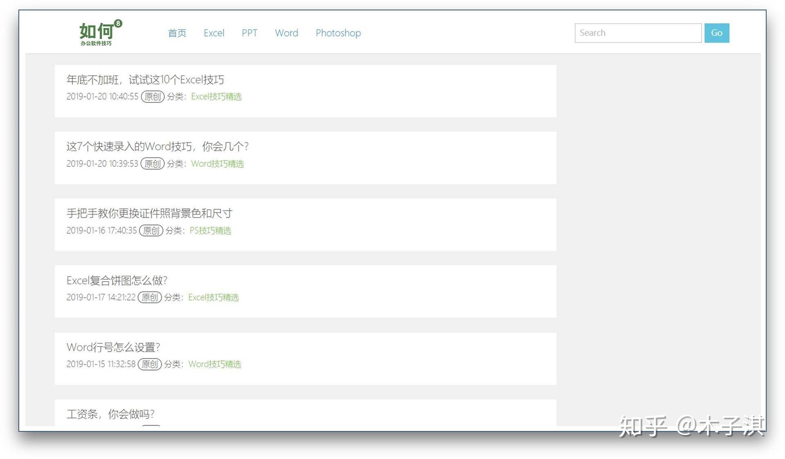Click into the Search input field

637,33
